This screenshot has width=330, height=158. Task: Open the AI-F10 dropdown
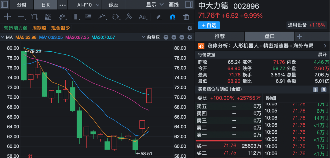click(88, 5)
